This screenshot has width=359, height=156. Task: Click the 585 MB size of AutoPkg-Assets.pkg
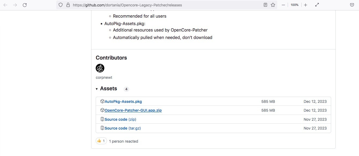coord(268,102)
